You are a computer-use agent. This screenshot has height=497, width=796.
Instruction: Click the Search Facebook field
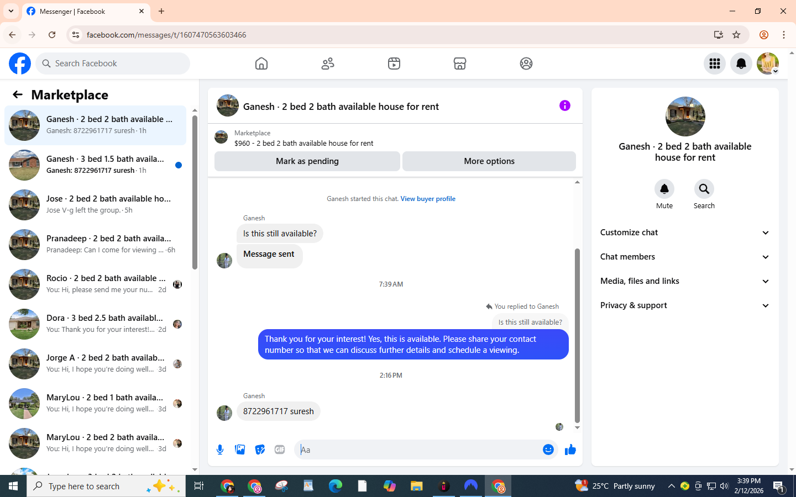click(113, 64)
